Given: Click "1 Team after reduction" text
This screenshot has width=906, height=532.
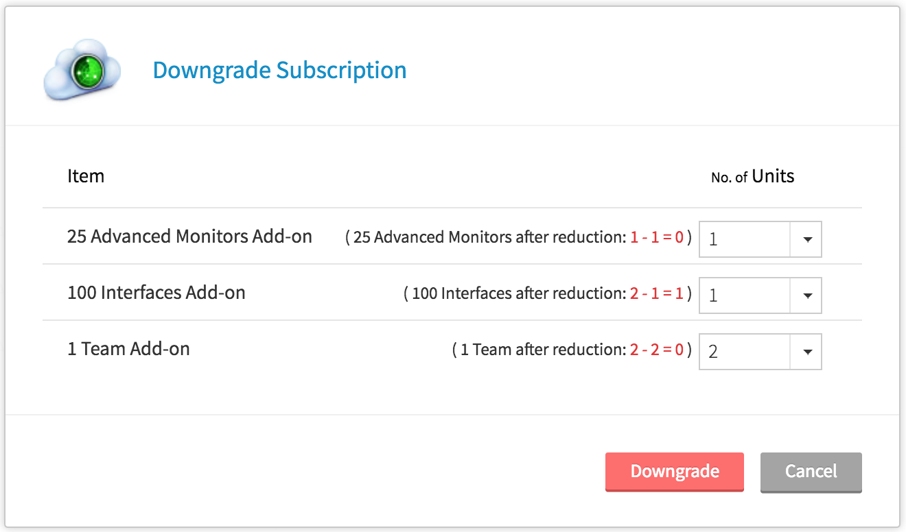Looking at the screenshot, I should click(x=540, y=350).
